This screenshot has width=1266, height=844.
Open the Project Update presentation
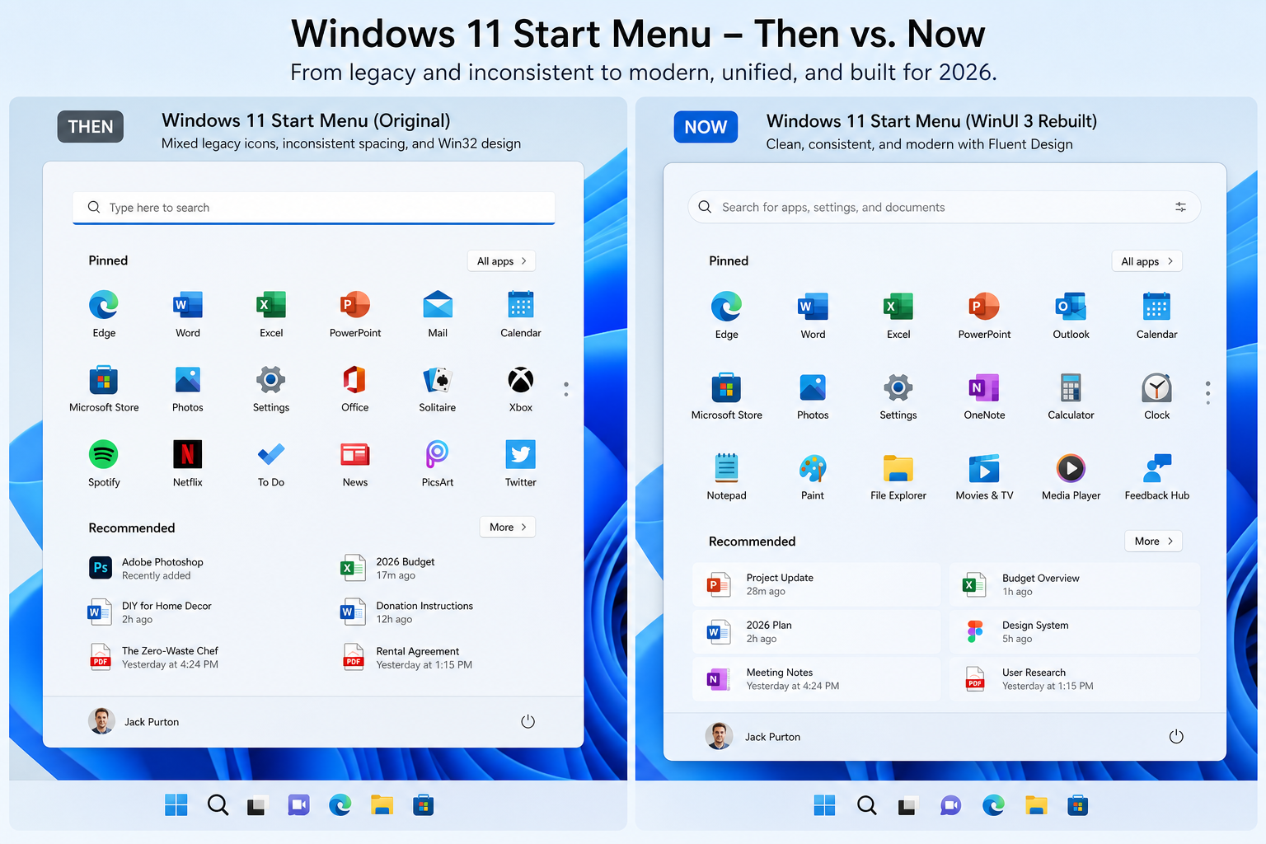click(x=816, y=584)
